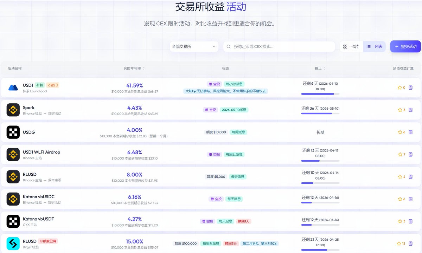Open yield calculator for Katana vbUSDT row

410,221
